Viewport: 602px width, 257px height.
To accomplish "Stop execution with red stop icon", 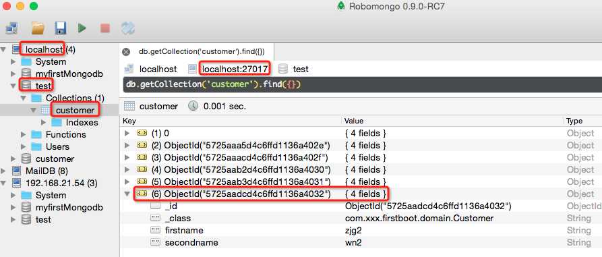I will pyautogui.click(x=104, y=28).
